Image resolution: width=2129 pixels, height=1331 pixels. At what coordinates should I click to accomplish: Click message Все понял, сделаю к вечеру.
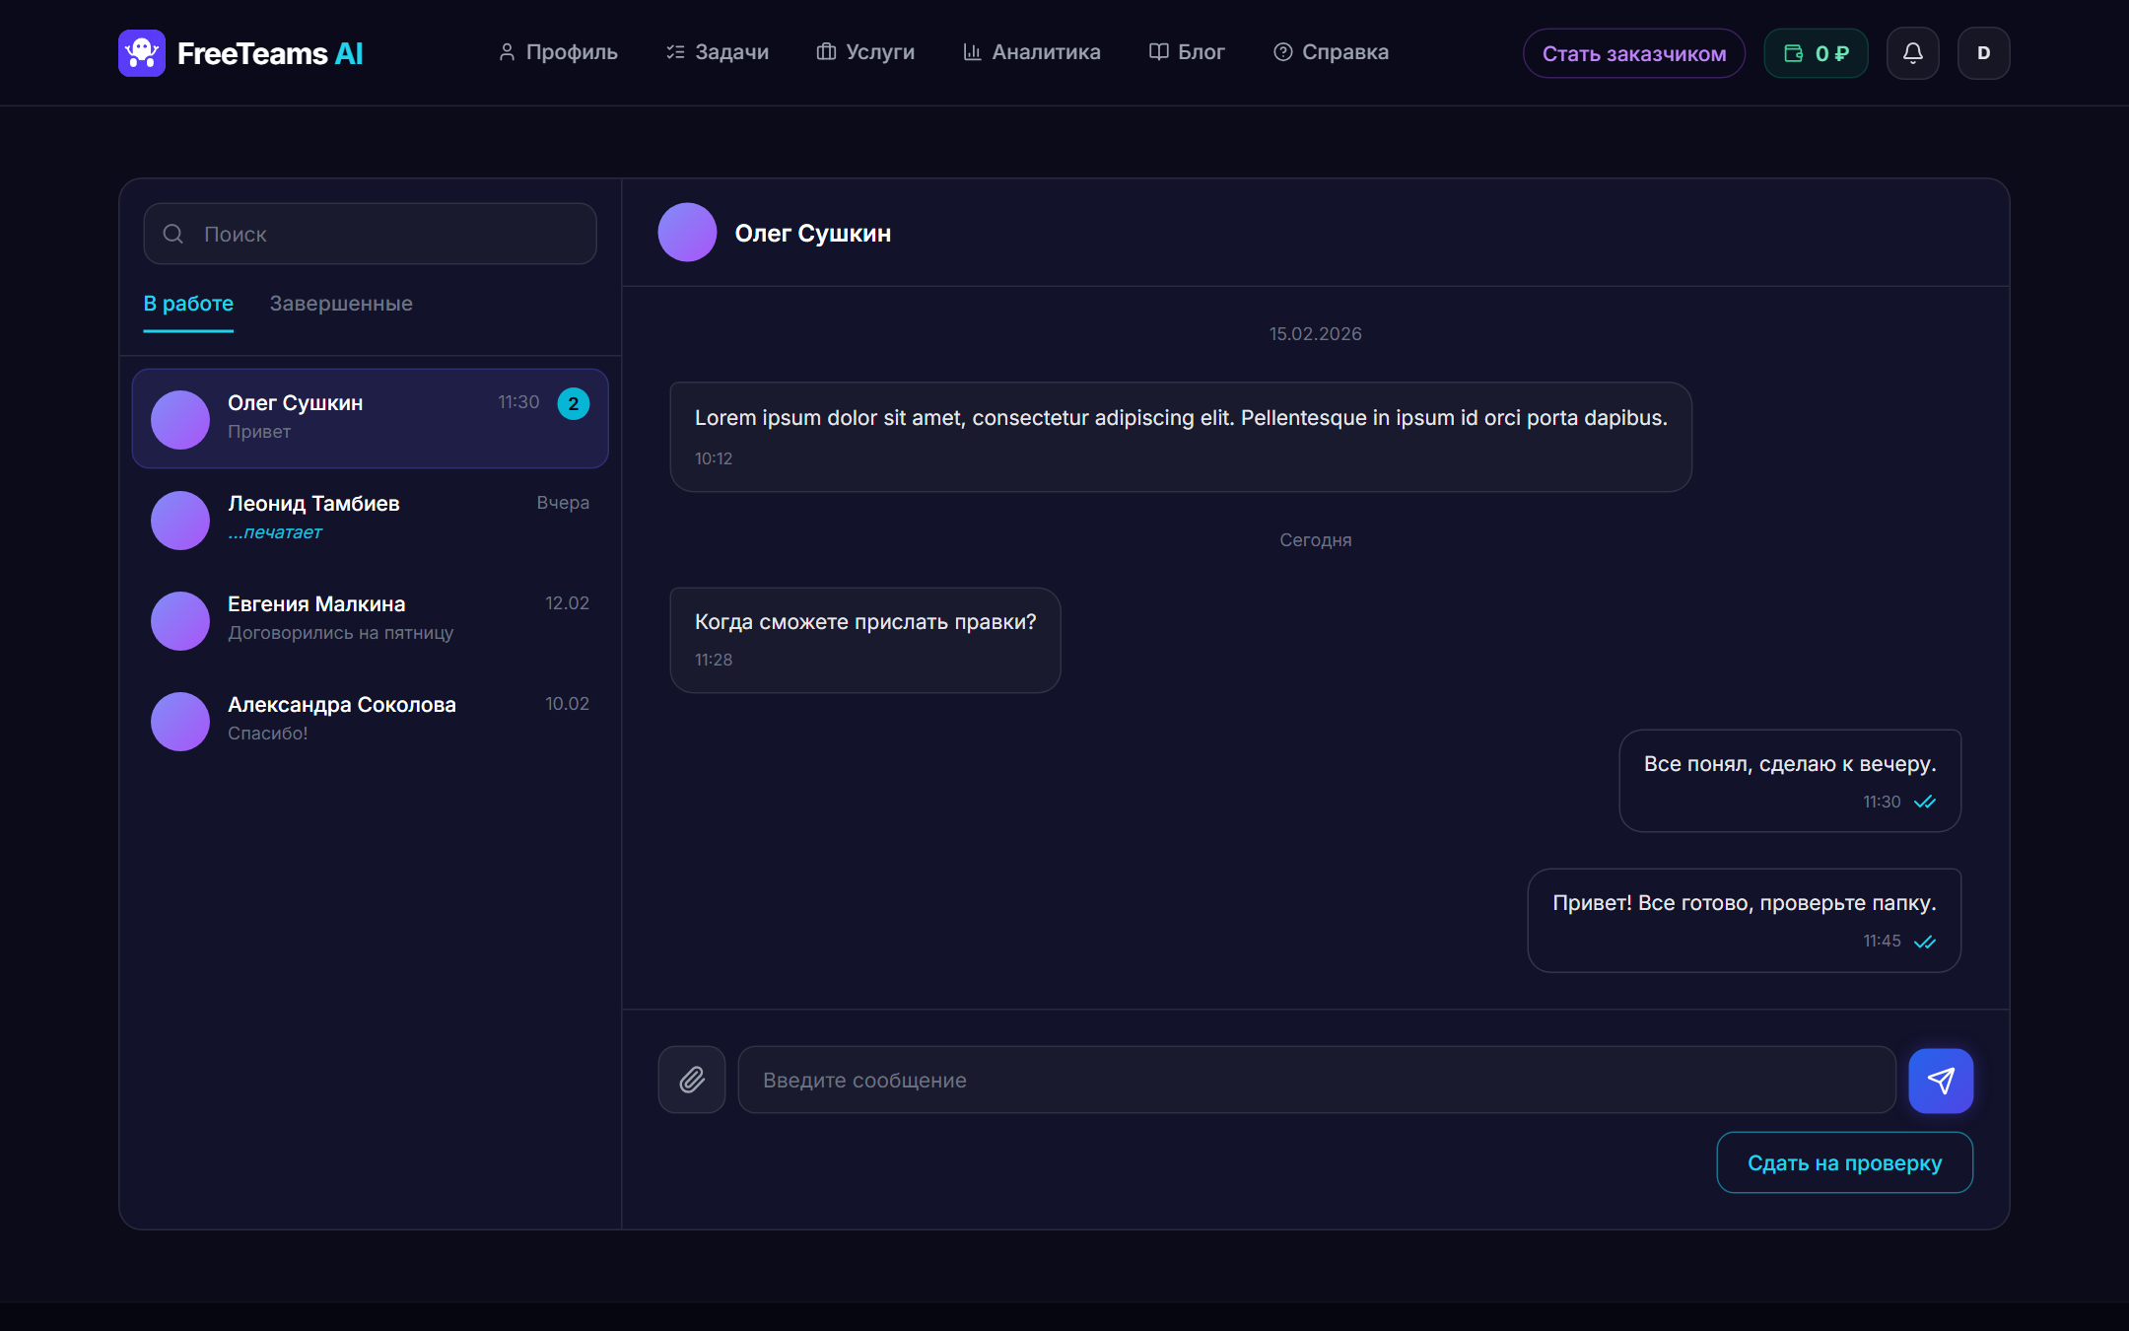(1790, 781)
